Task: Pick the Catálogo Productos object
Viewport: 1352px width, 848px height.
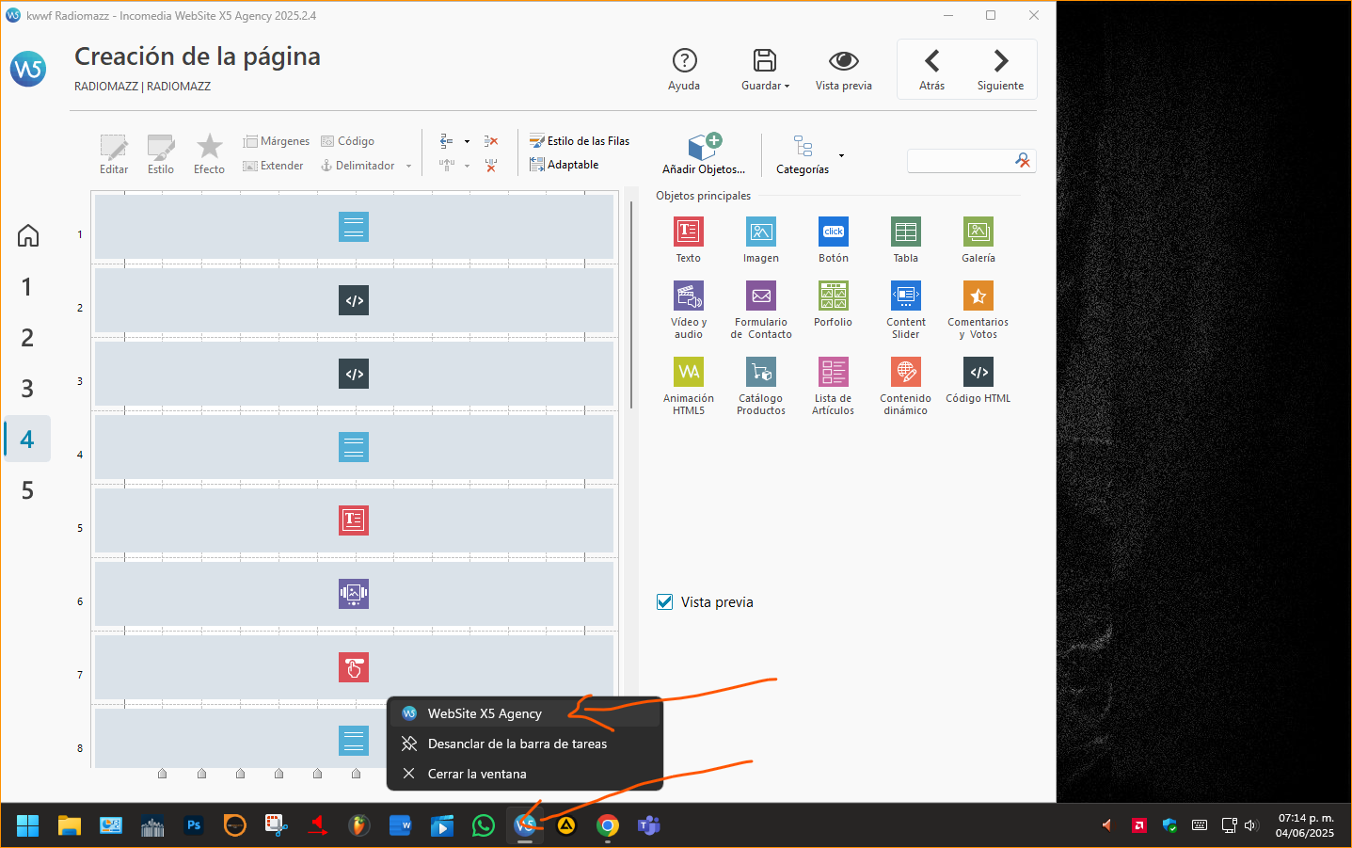Action: click(760, 372)
